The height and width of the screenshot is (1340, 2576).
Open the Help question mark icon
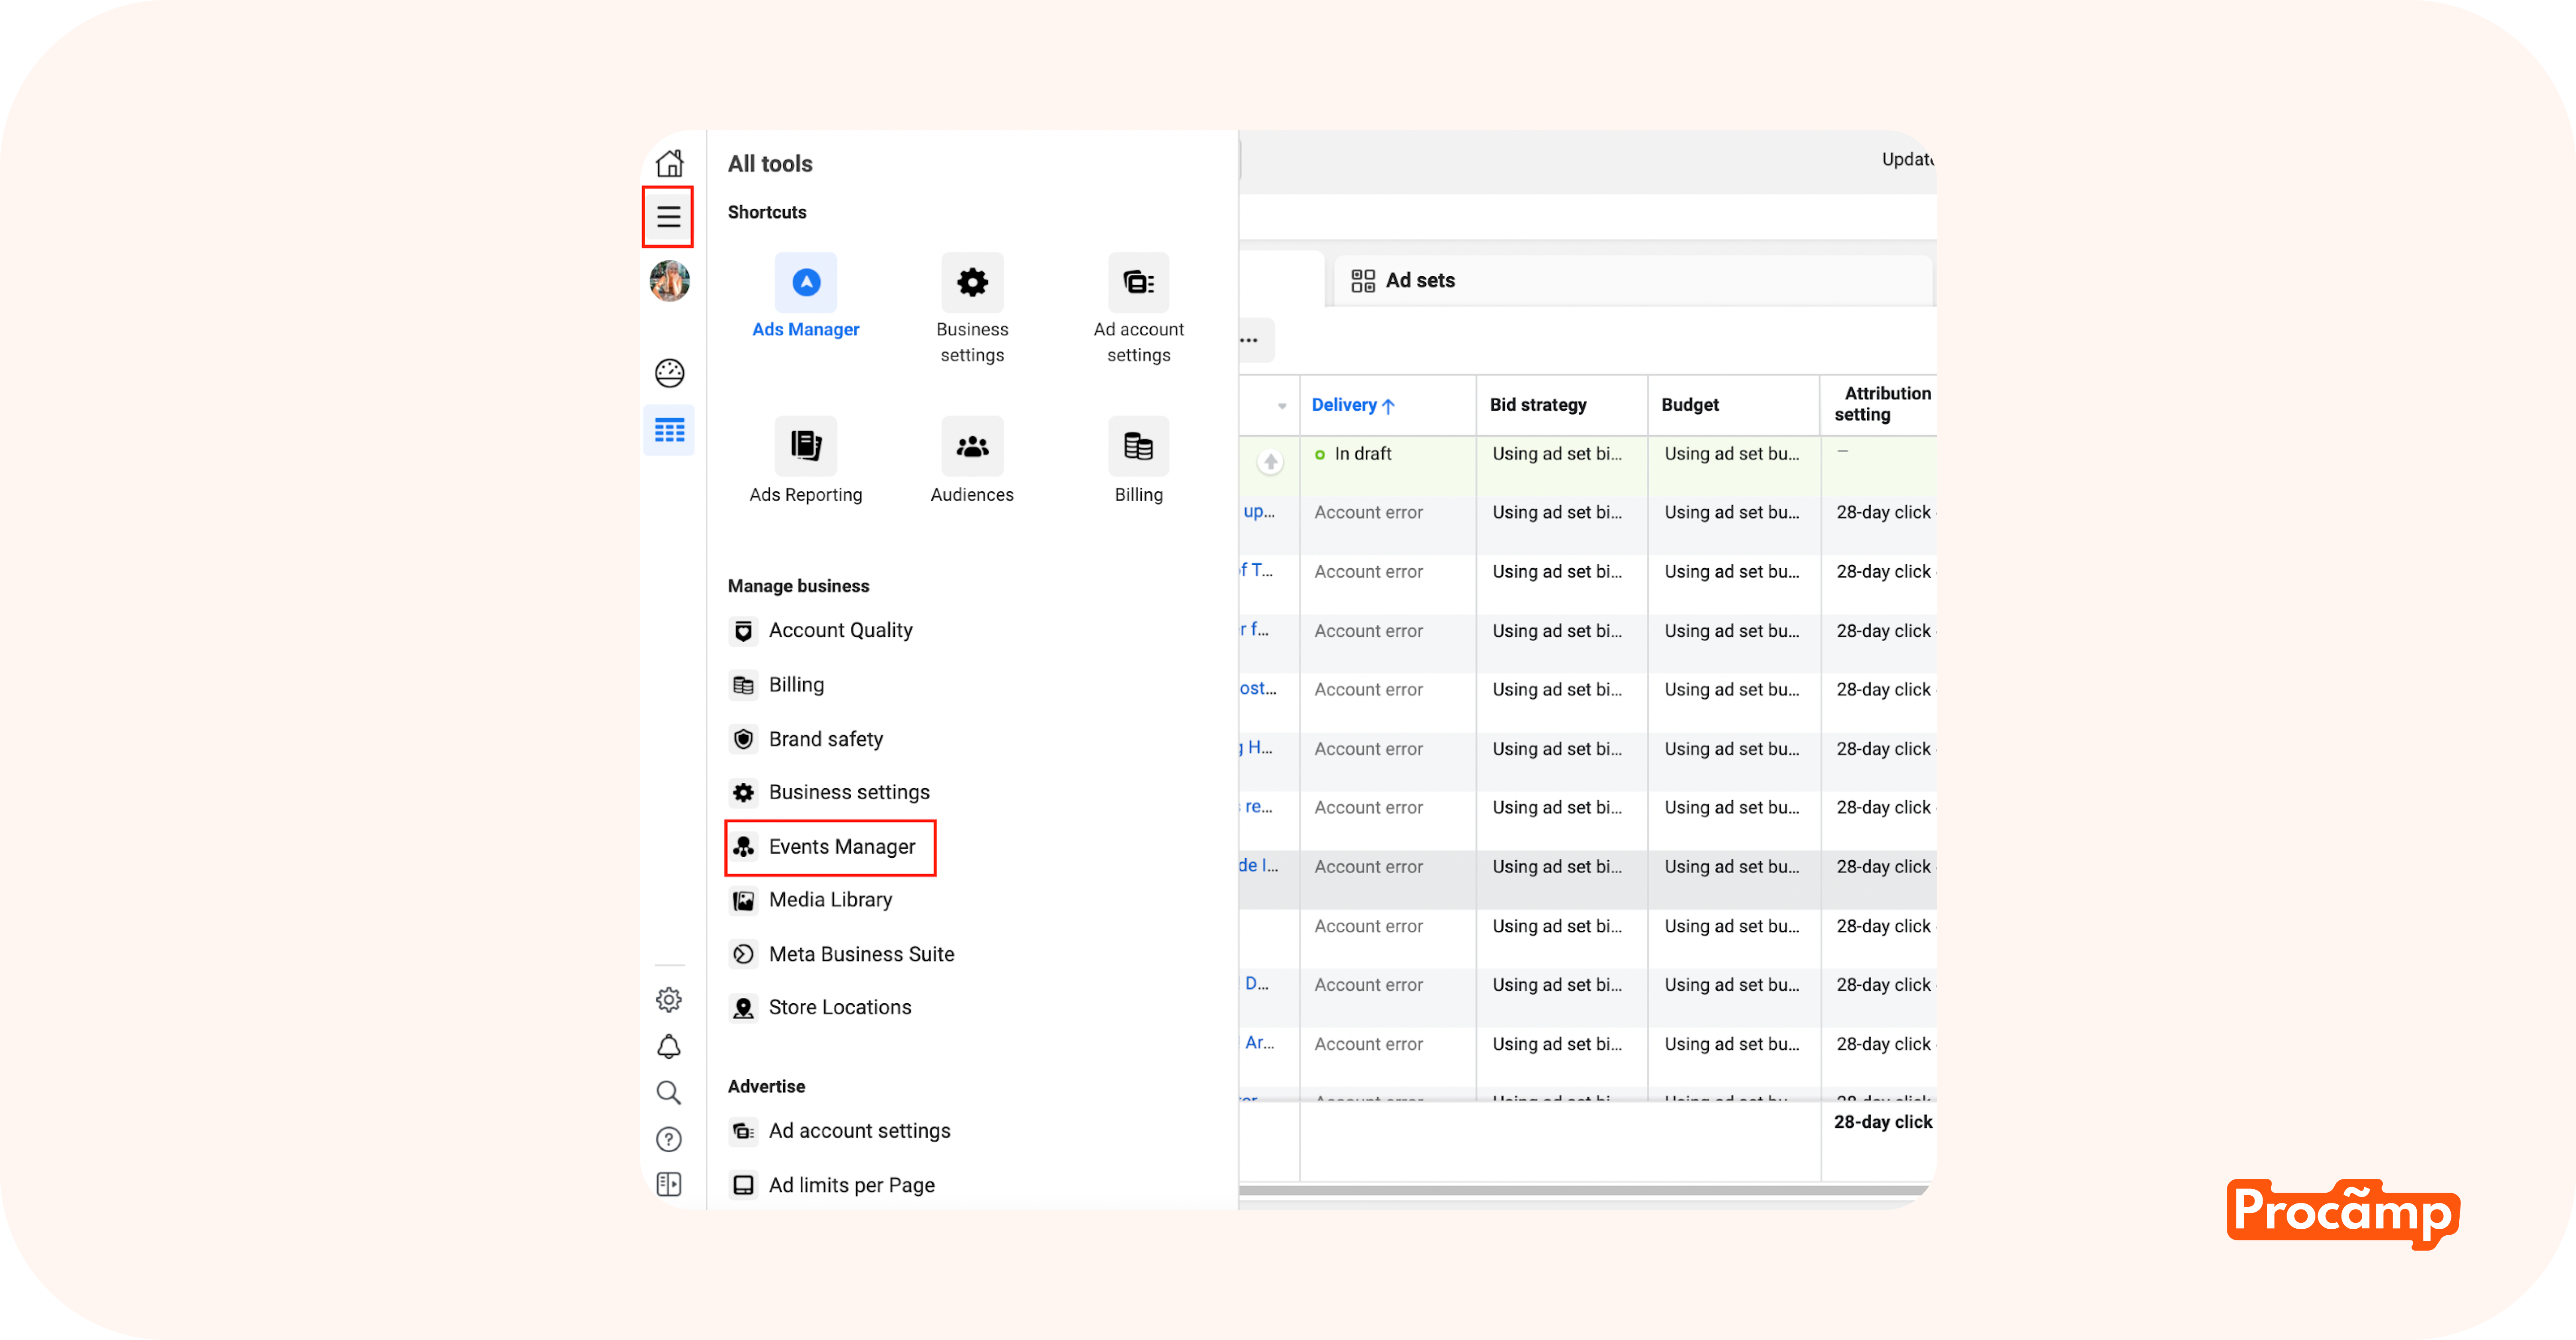click(669, 1139)
